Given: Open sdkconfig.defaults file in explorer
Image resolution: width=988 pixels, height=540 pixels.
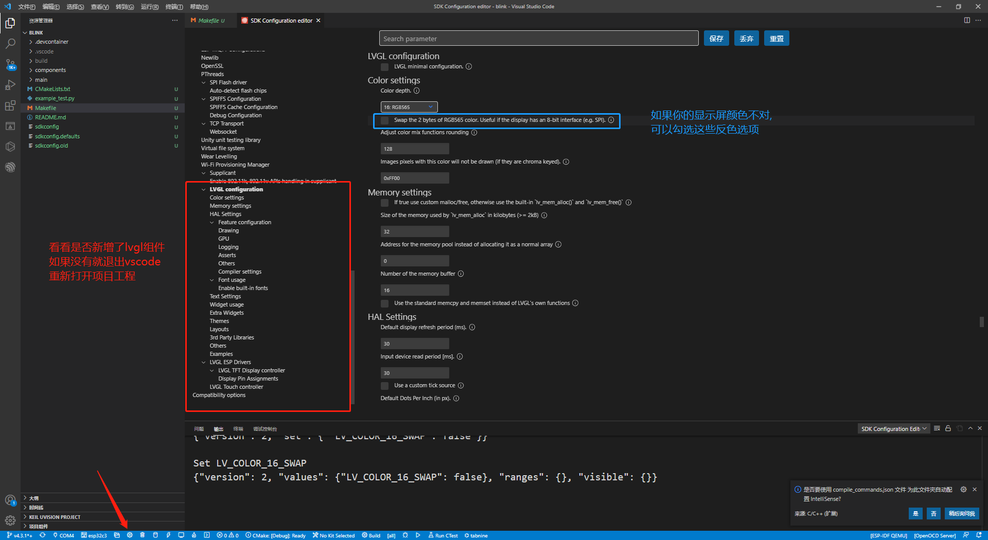Looking at the screenshot, I should tap(57, 136).
